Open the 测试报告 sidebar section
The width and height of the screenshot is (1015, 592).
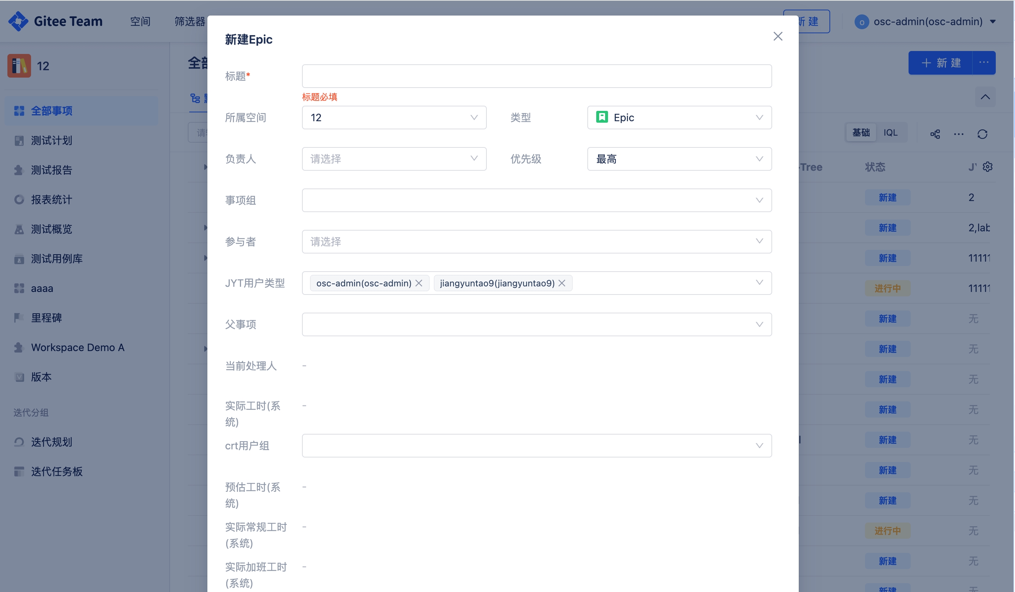51,170
